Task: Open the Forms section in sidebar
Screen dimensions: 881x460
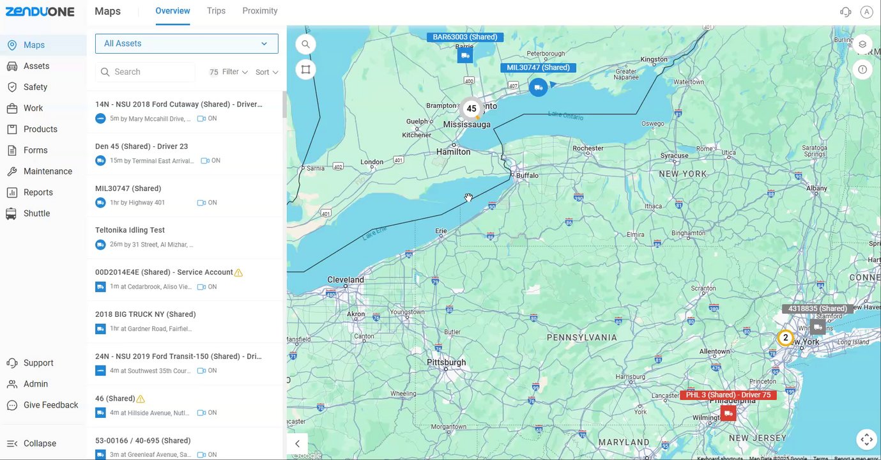Action: [x=43, y=150]
